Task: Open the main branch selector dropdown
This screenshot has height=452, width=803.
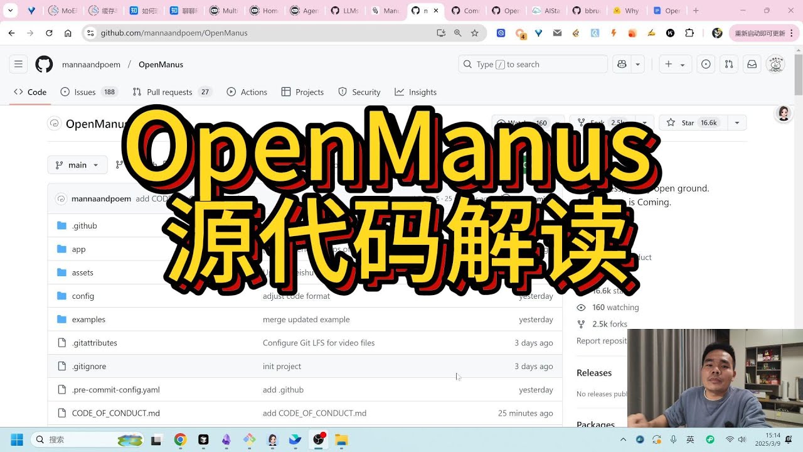Action: 77,164
